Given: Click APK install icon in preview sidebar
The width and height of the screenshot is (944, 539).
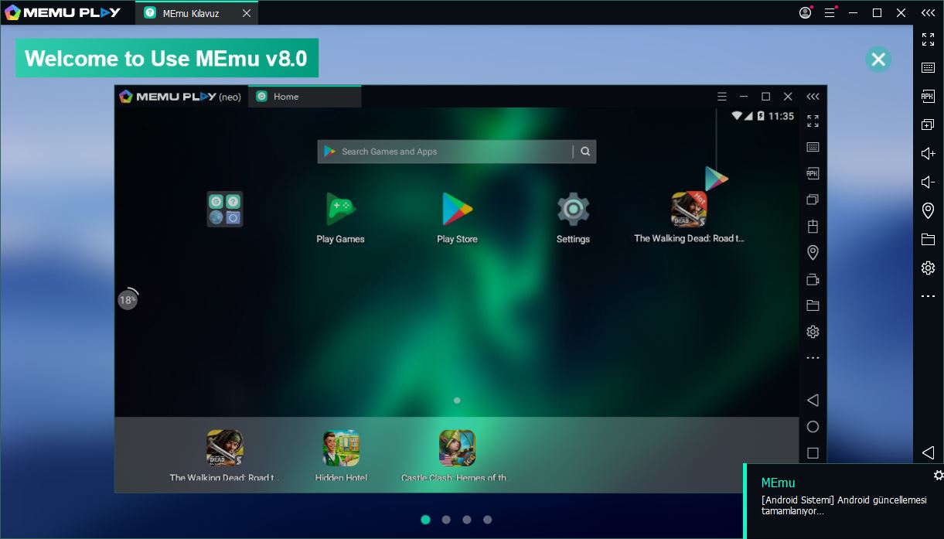Looking at the screenshot, I should click(x=813, y=173).
